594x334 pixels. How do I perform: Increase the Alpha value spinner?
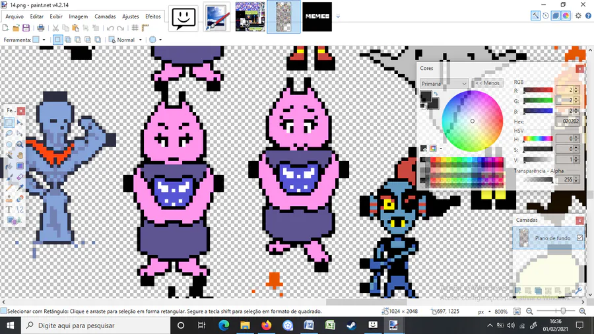(x=577, y=178)
